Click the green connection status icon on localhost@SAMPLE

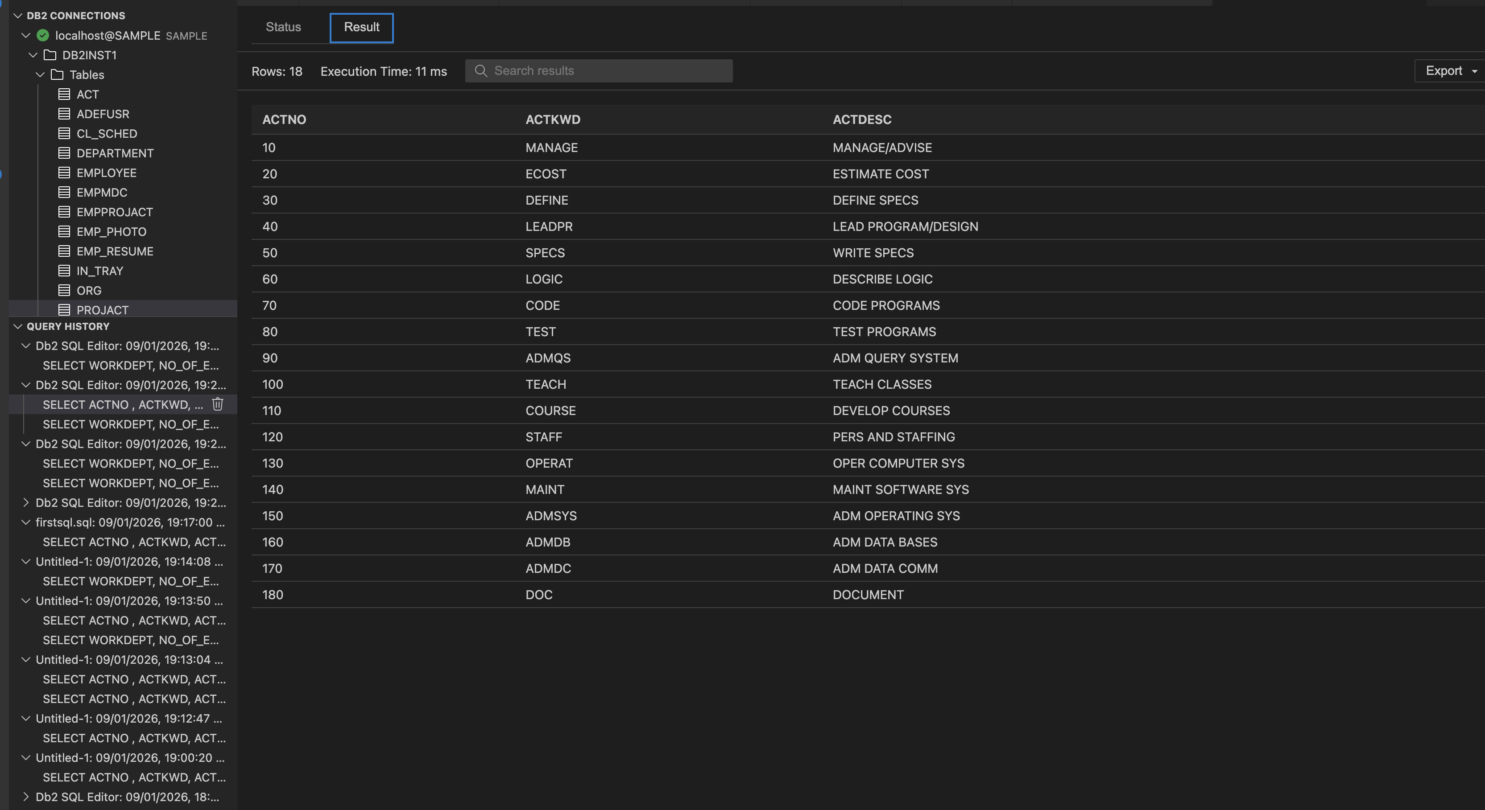[x=43, y=35]
